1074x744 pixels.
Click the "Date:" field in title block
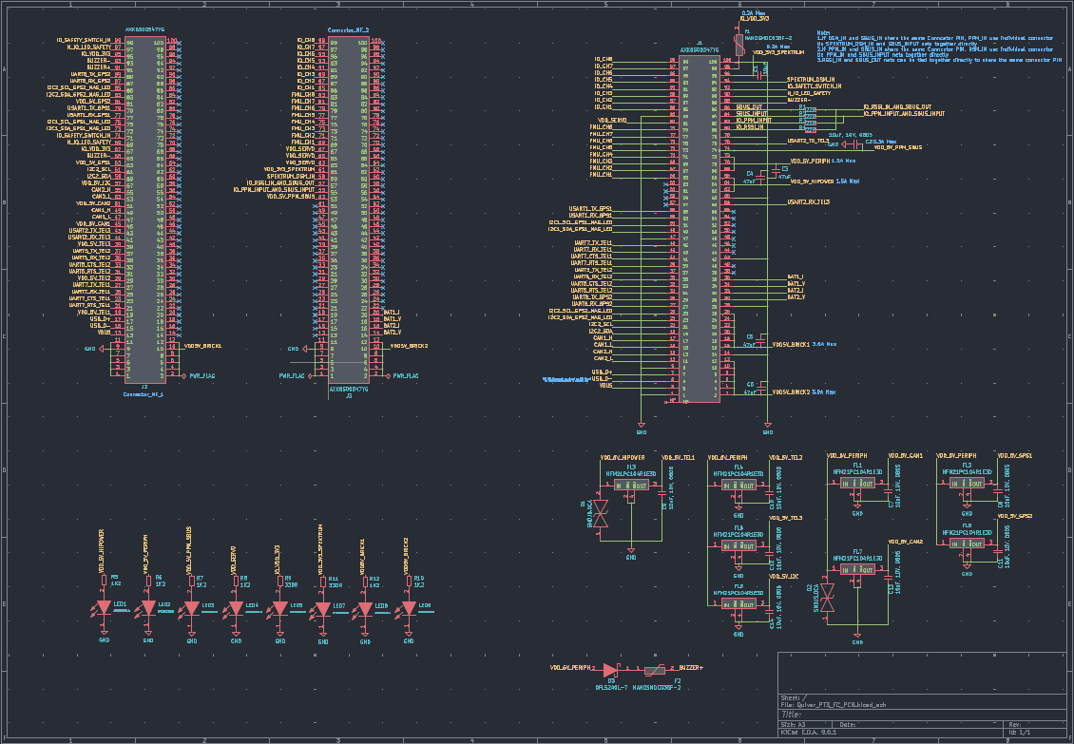847,724
